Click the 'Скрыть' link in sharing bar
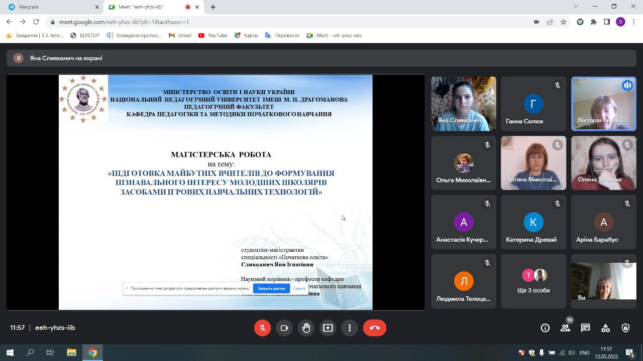The image size is (643, 361). [x=299, y=288]
